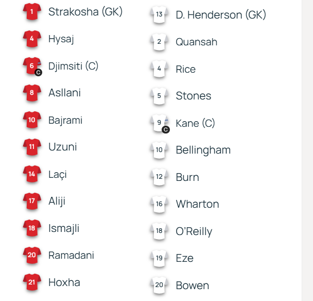
Task: Click Wharton's white number 16 shirt icon
Action: [x=159, y=204]
